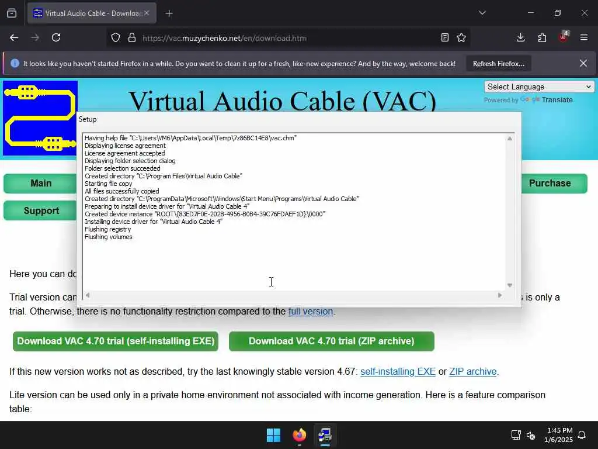Open the Extensions puzzle icon
Screen dimensions: 598x449
[x=542, y=38]
